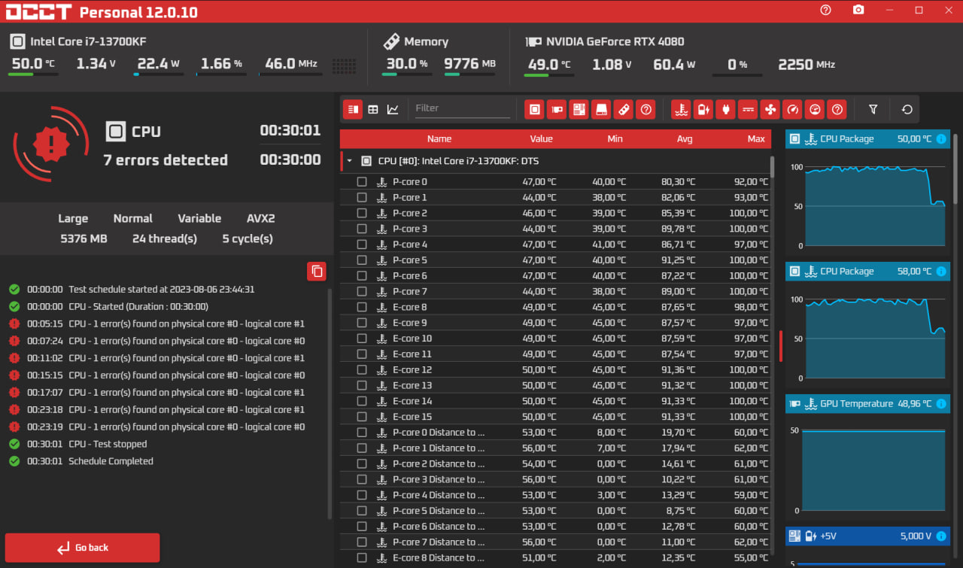This screenshot has height=568, width=963.
Task: Toggle the battery voltage sensor type filter
Action: click(703, 109)
